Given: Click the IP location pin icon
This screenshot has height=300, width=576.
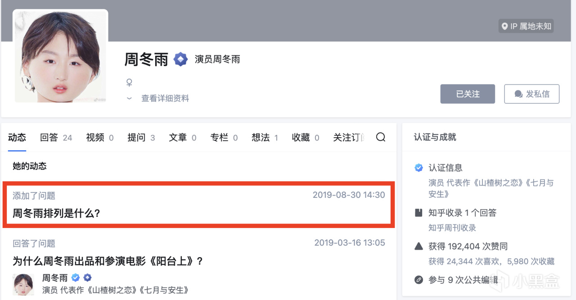Looking at the screenshot, I should (504, 26).
